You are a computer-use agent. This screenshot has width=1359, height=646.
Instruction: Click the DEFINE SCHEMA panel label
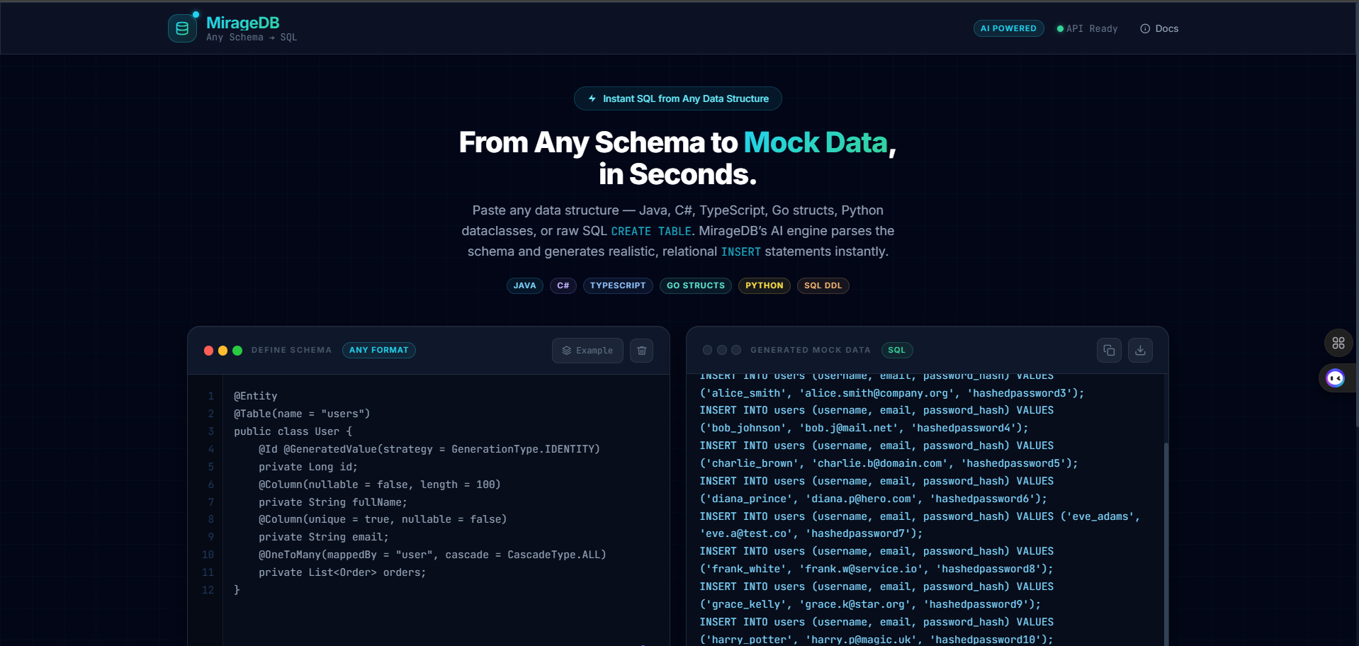tap(291, 350)
